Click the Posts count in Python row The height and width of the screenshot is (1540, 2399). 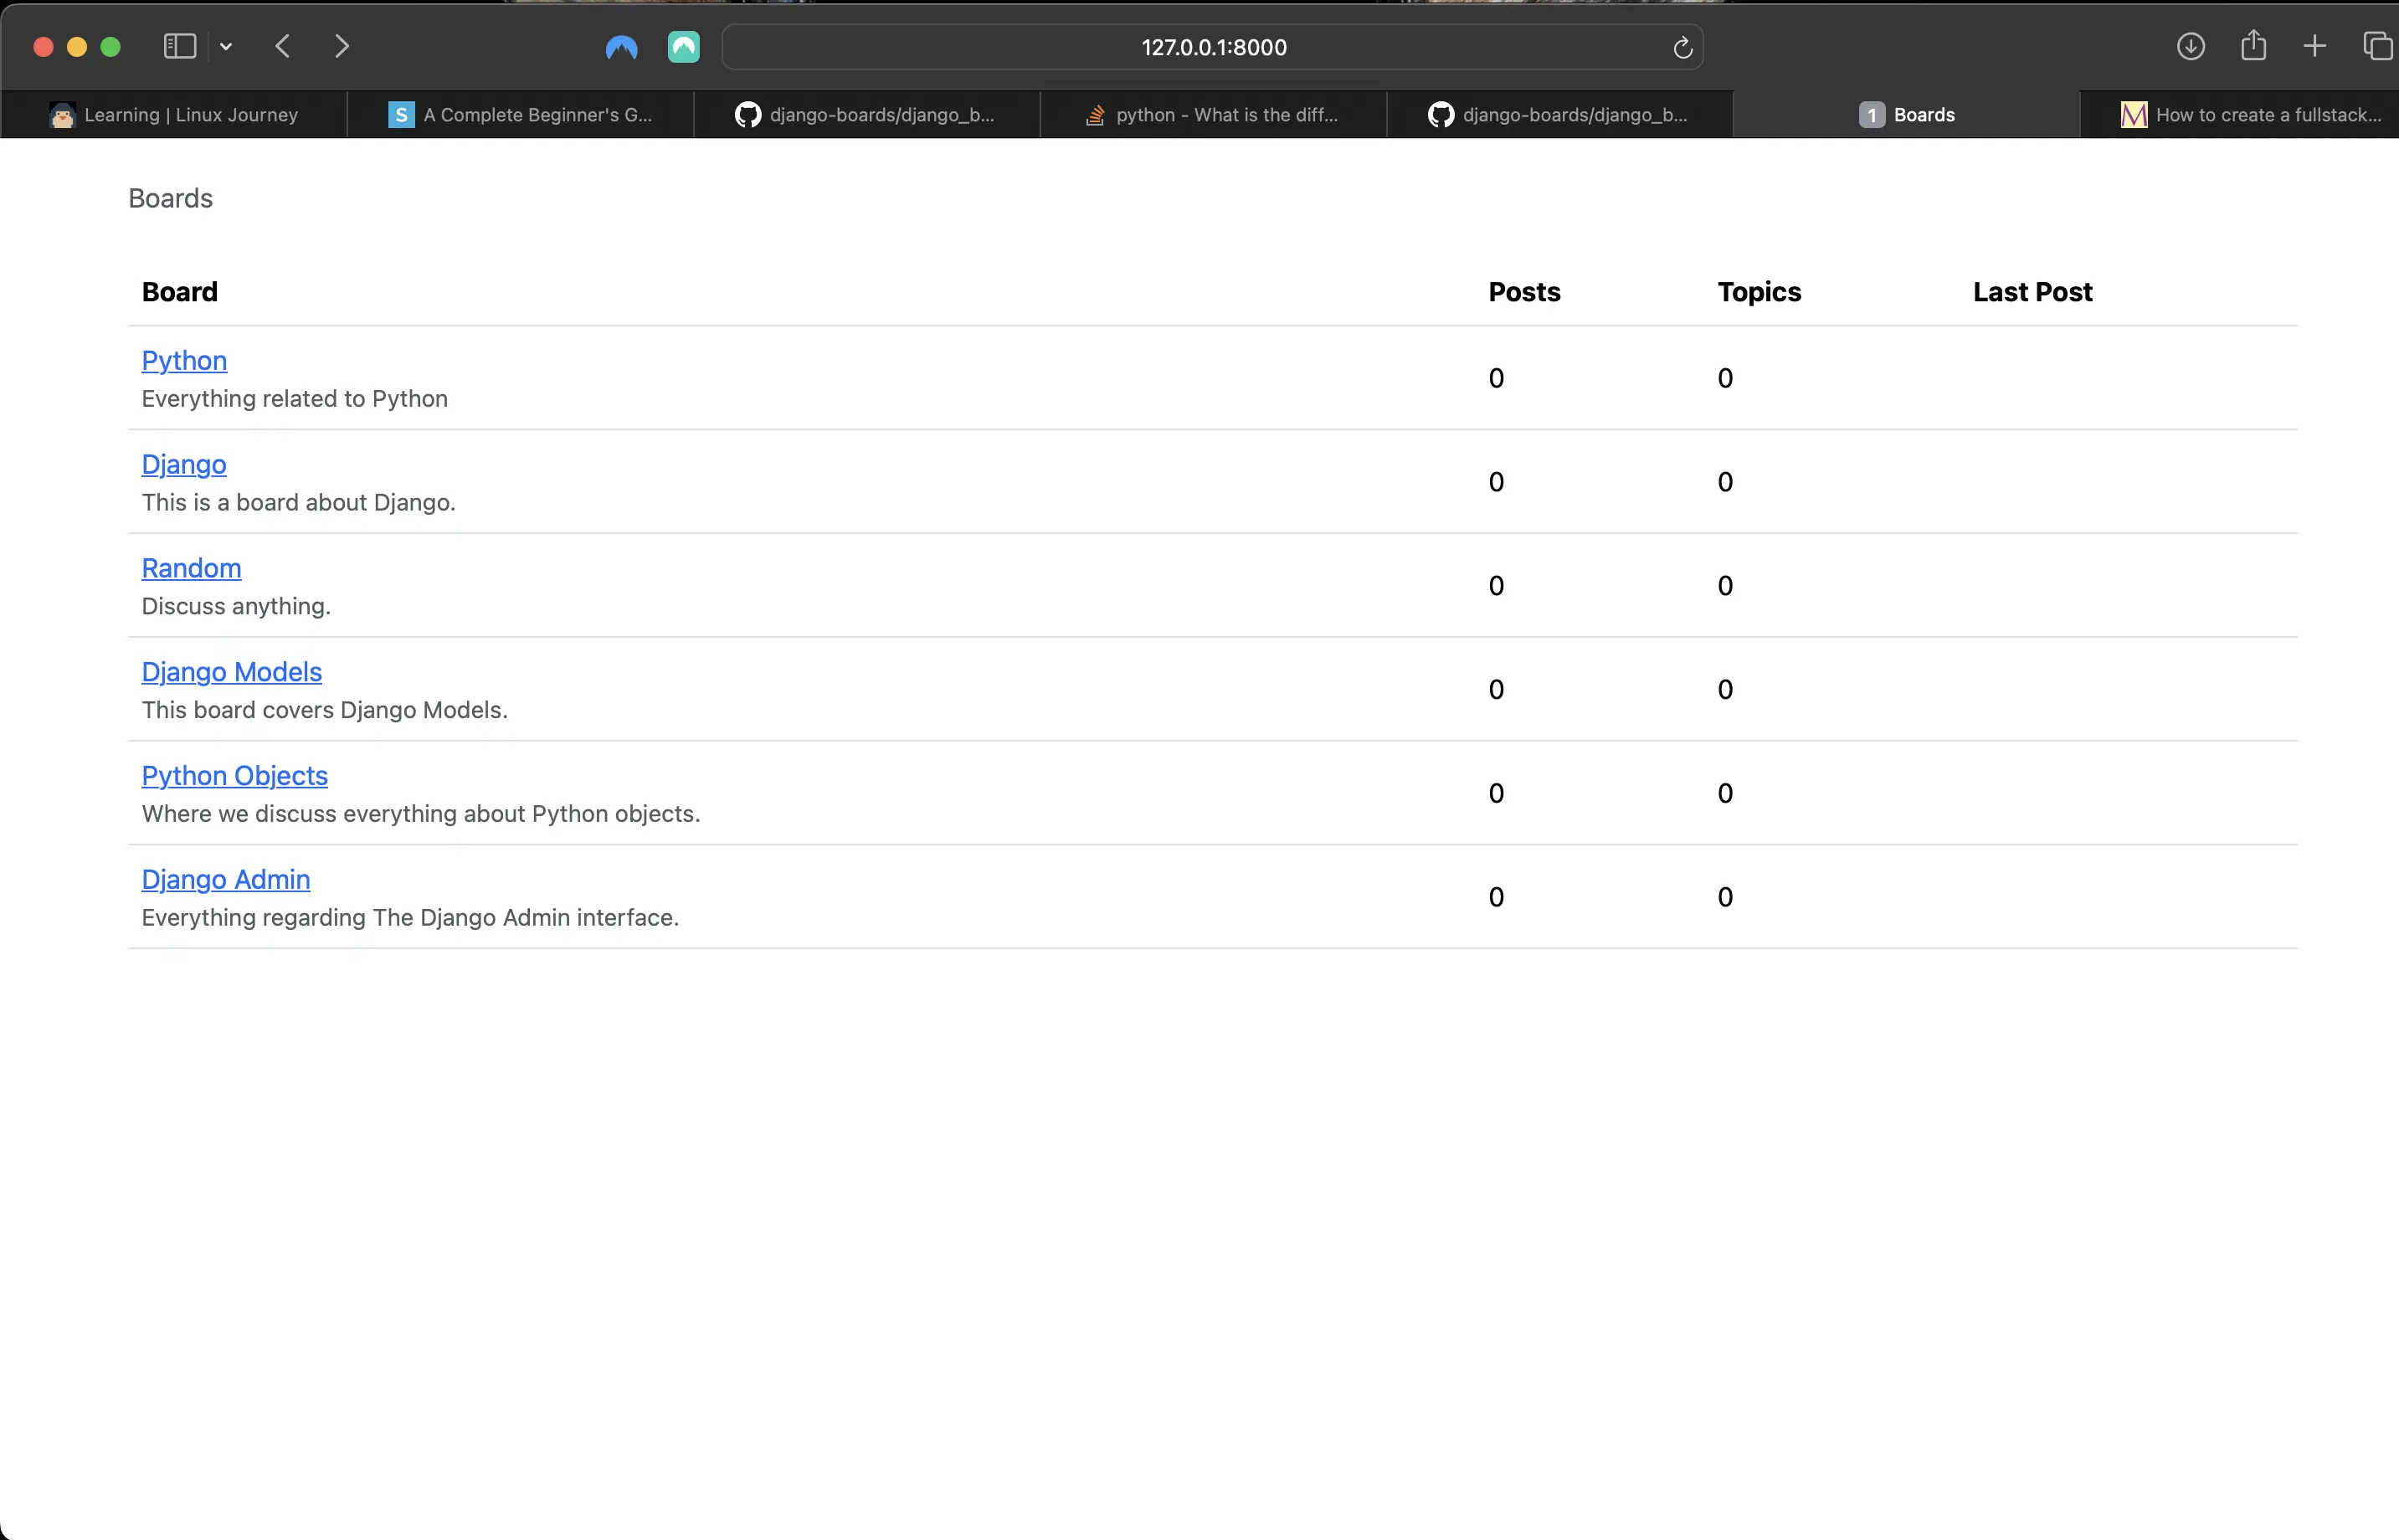(1496, 378)
